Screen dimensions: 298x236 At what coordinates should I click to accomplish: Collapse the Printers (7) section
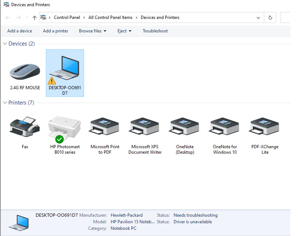pyautogui.click(x=4, y=102)
